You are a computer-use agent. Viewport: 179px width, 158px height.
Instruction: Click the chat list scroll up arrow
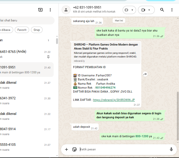point(57,36)
